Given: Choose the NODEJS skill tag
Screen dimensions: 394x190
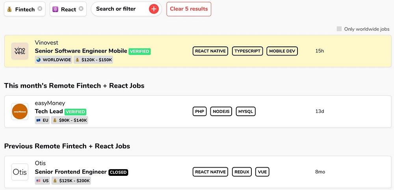Looking at the screenshot, I should pos(221,111).
